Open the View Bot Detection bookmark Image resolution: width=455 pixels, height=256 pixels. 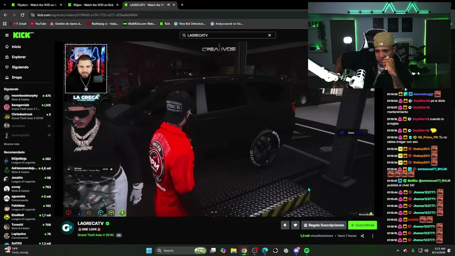pos(189,24)
